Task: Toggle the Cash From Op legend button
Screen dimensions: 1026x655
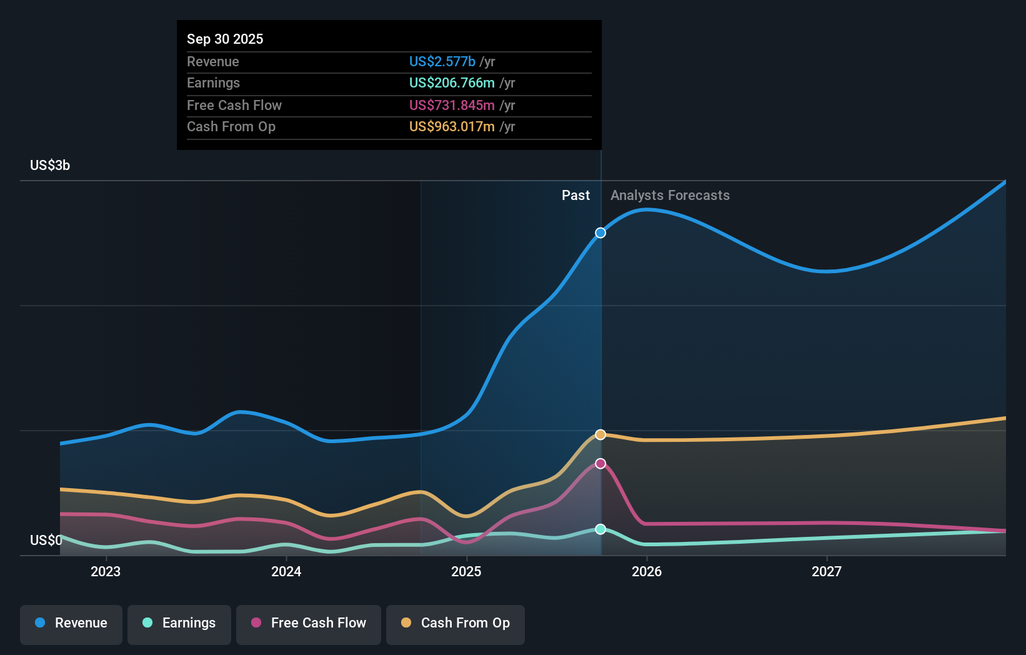Action: pyautogui.click(x=456, y=624)
